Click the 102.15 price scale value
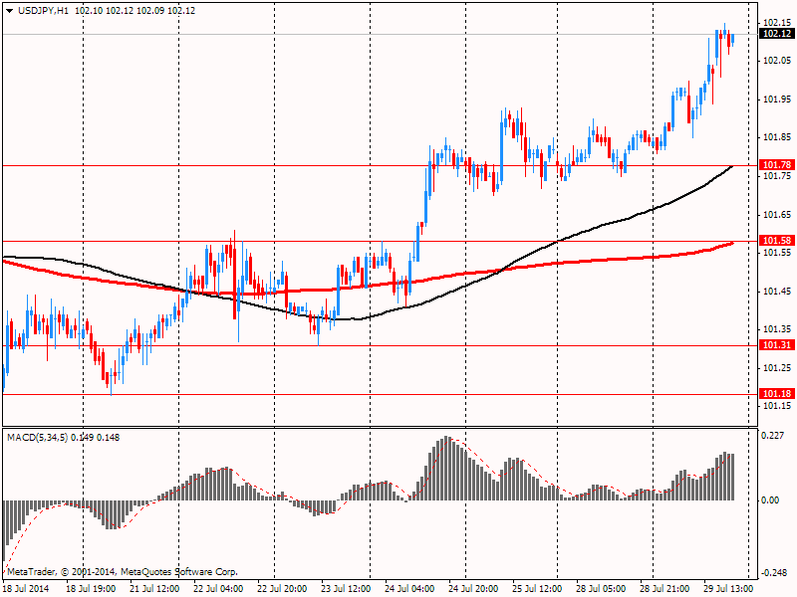Viewport: 797px width, 597px height. [x=777, y=23]
